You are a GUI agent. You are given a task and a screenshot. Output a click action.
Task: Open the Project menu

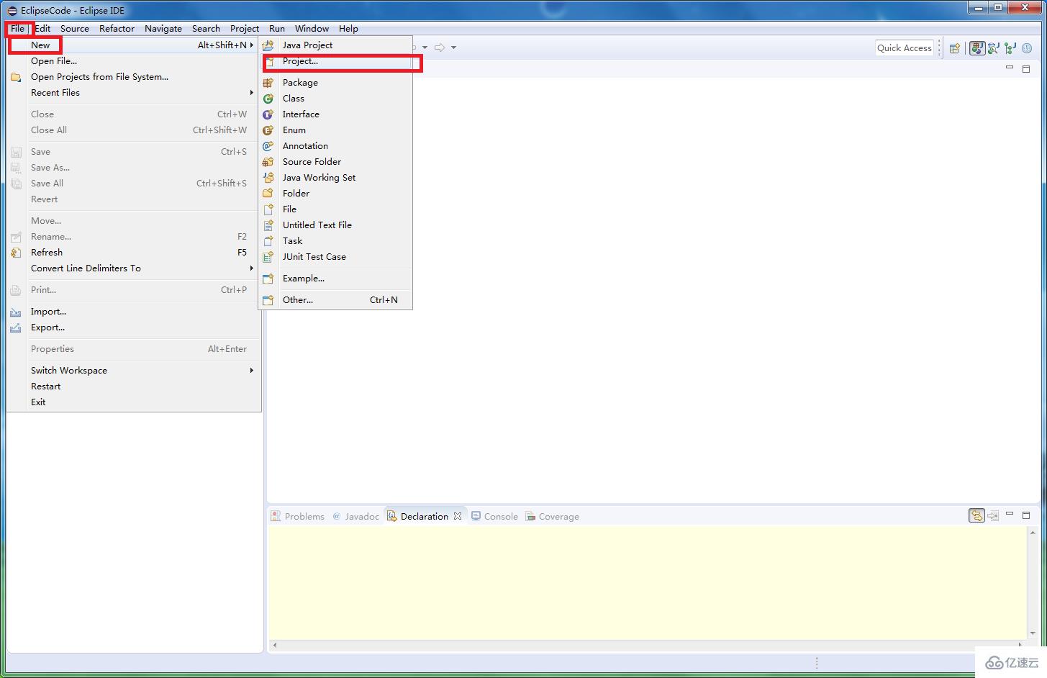(x=245, y=29)
